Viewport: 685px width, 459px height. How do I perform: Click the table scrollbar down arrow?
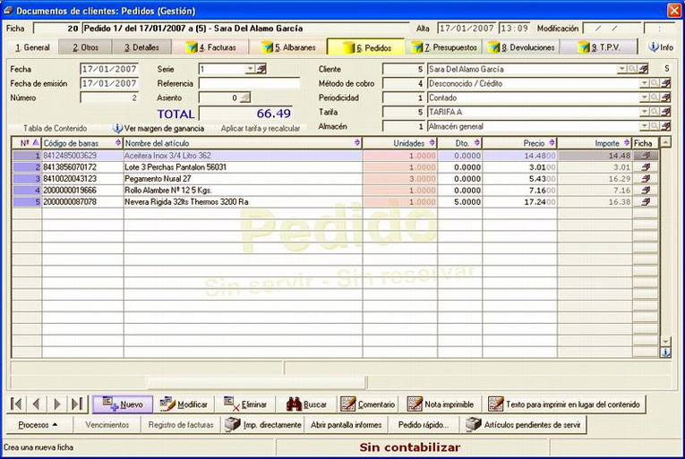[665, 341]
